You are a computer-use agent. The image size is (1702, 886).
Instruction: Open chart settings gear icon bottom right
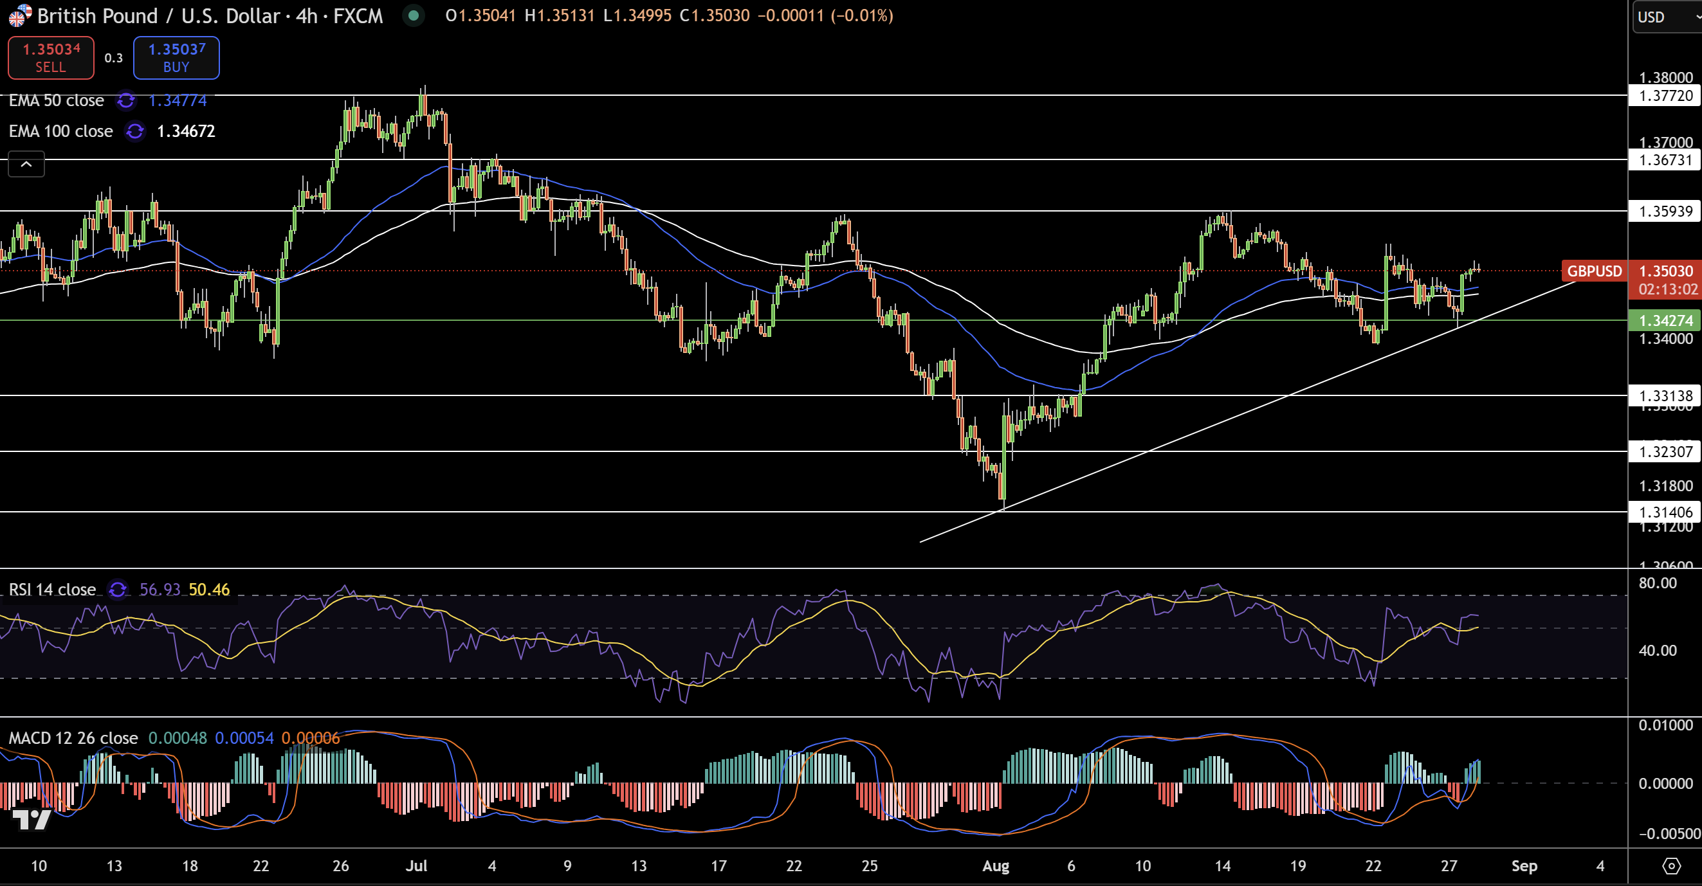click(x=1671, y=865)
